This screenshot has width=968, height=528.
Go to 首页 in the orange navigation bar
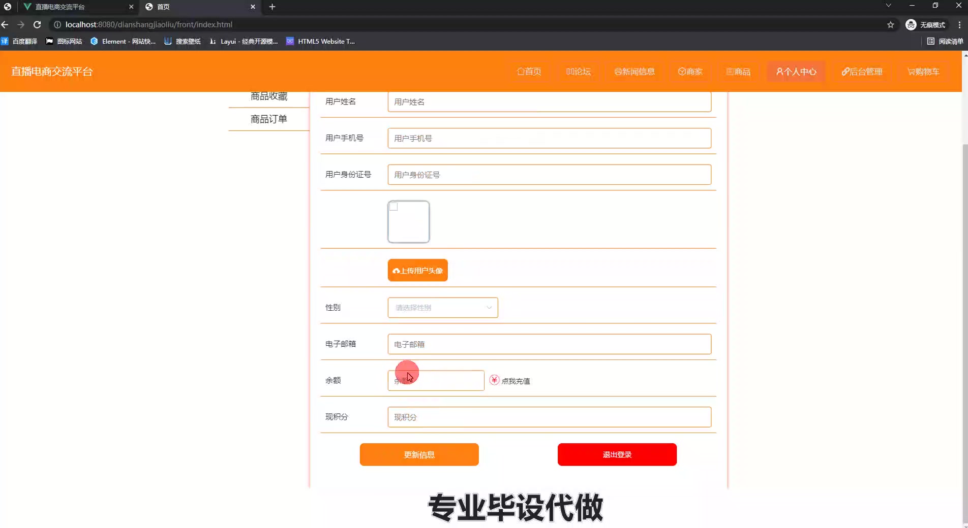coord(529,72)
